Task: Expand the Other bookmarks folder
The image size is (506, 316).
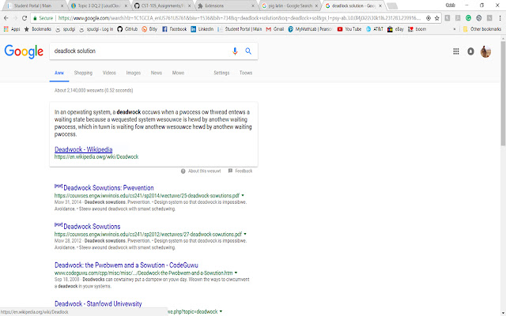Action: click(482, 29)
